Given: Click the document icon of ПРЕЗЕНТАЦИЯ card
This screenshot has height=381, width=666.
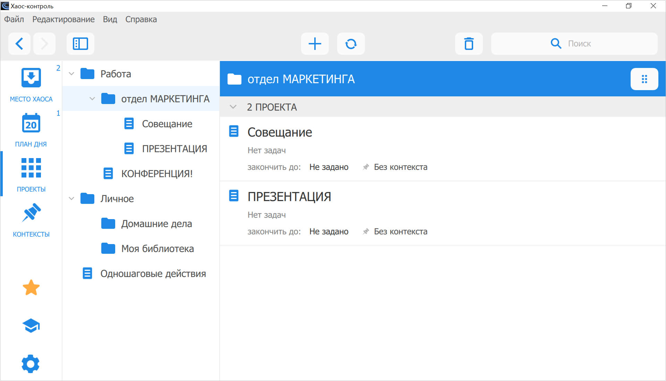Looking at the screenshot, I should point(234,196).
